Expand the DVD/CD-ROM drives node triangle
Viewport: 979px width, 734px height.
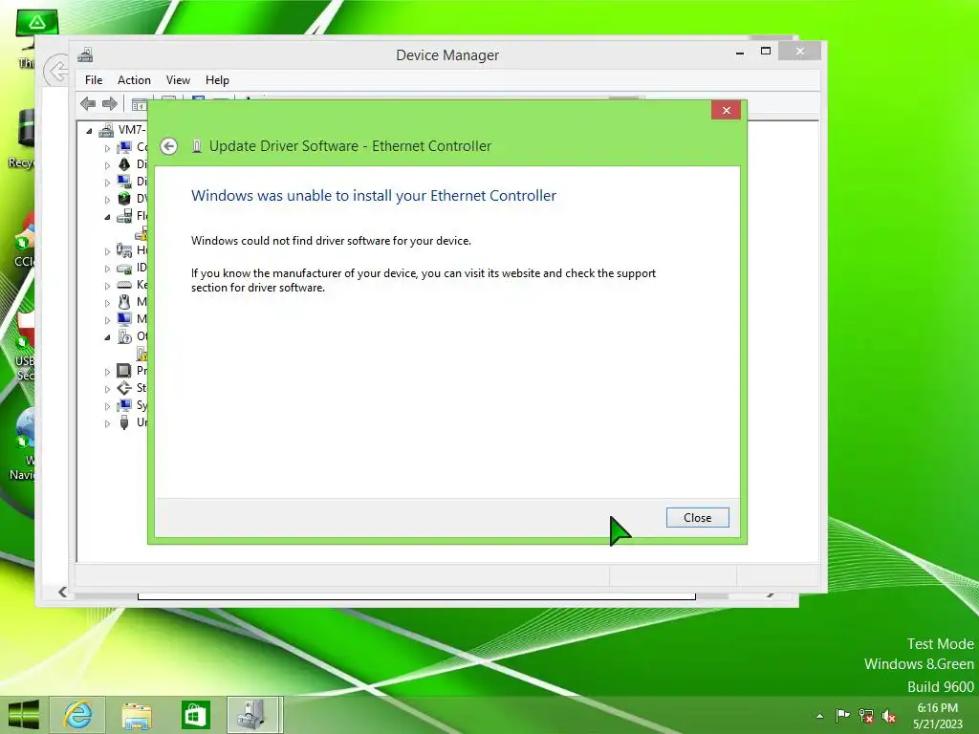(x=107, y=200)
